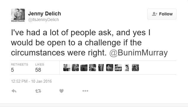Click the Follow button

pos(162,14)
